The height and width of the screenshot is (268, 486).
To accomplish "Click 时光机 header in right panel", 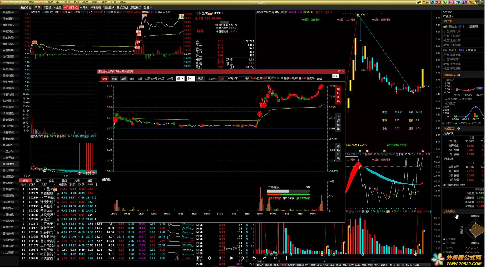I will [x=449, y=21].
